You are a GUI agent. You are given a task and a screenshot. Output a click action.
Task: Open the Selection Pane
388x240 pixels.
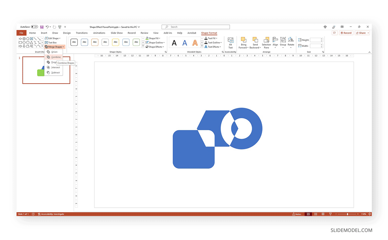coord(266,43)
